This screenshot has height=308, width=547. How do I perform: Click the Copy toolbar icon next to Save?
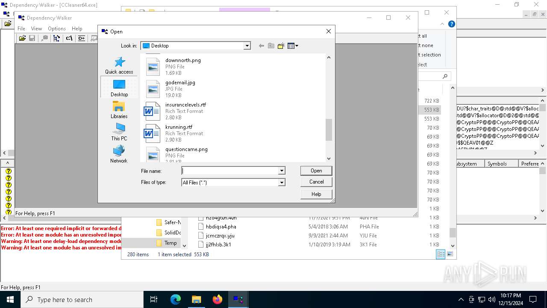(44, 38)
